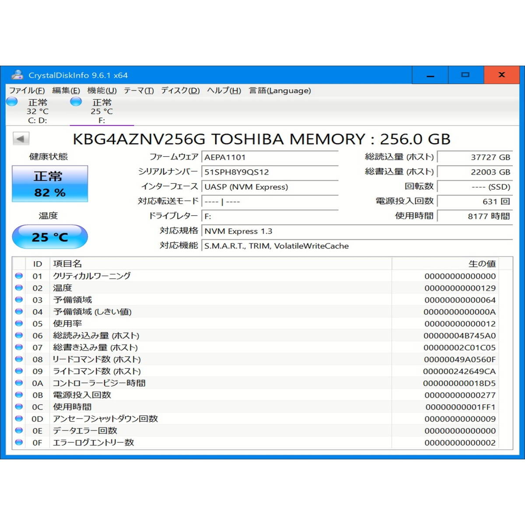Screen dimensions: 525x525
Task: Click the interface field UASP (NVM Express)
Action: [270, 187]
